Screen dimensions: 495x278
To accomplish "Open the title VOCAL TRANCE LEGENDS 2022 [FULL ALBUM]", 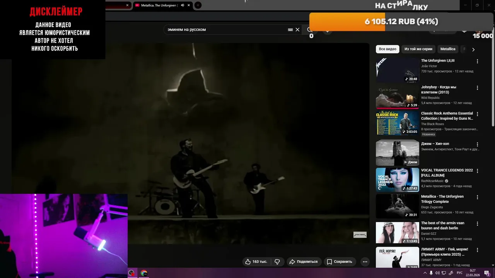I will pos(447,173).
